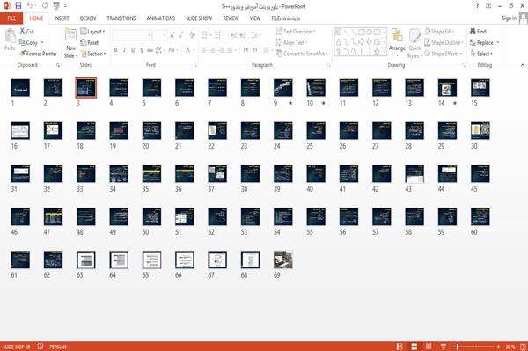Switch to the DESIGN tab

(x=87, y=18)
